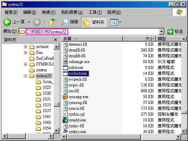Click the sysdm.cpl control panel icon

65,114
